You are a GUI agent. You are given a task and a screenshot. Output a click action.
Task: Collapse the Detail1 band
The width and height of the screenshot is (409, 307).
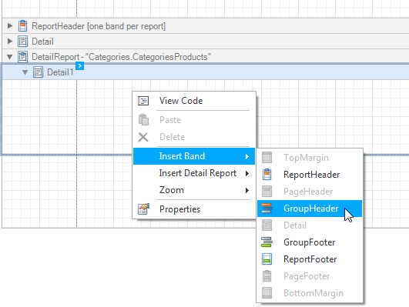click(x=25, y=72)
